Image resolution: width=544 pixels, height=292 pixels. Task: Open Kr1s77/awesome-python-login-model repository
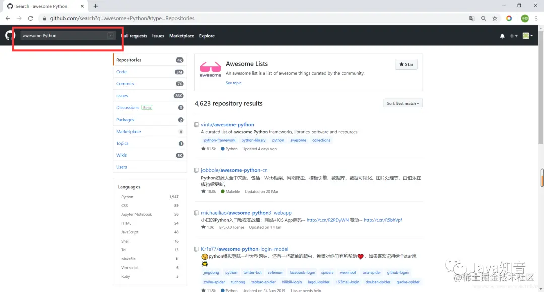245,249
